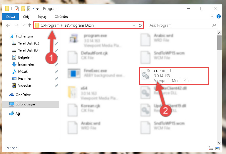The width and height of the screenshot is (226, 154).
Task: Click the vertical scrollbar thumb
Action: tap(219, 43)
